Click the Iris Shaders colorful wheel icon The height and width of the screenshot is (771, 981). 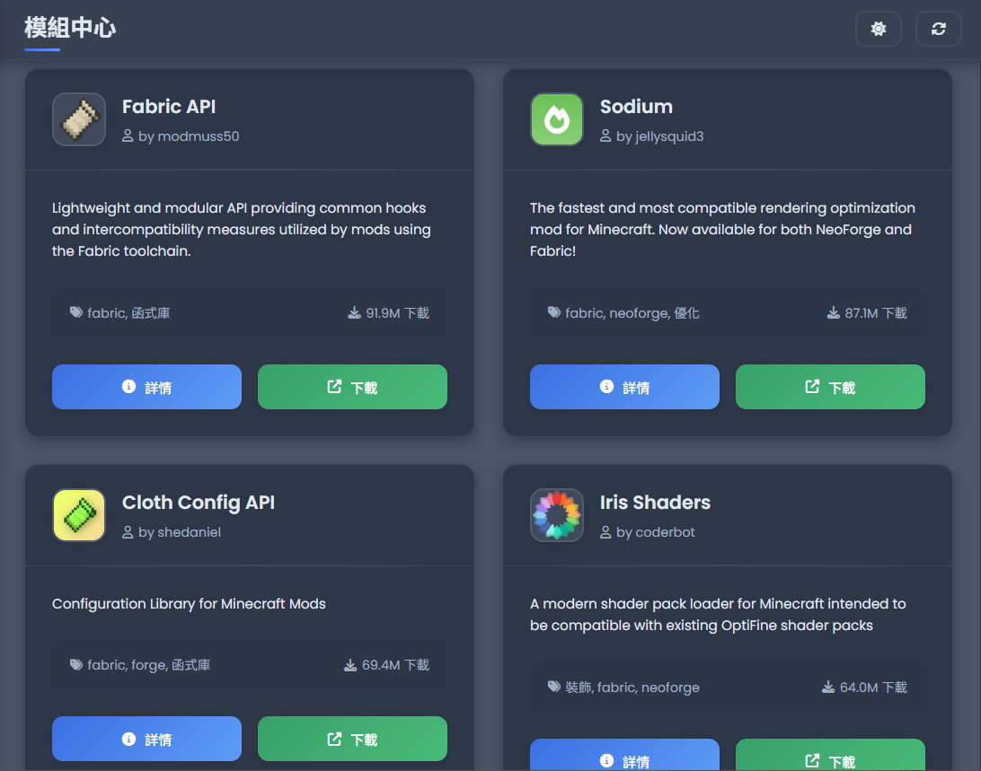coord(557,515)
